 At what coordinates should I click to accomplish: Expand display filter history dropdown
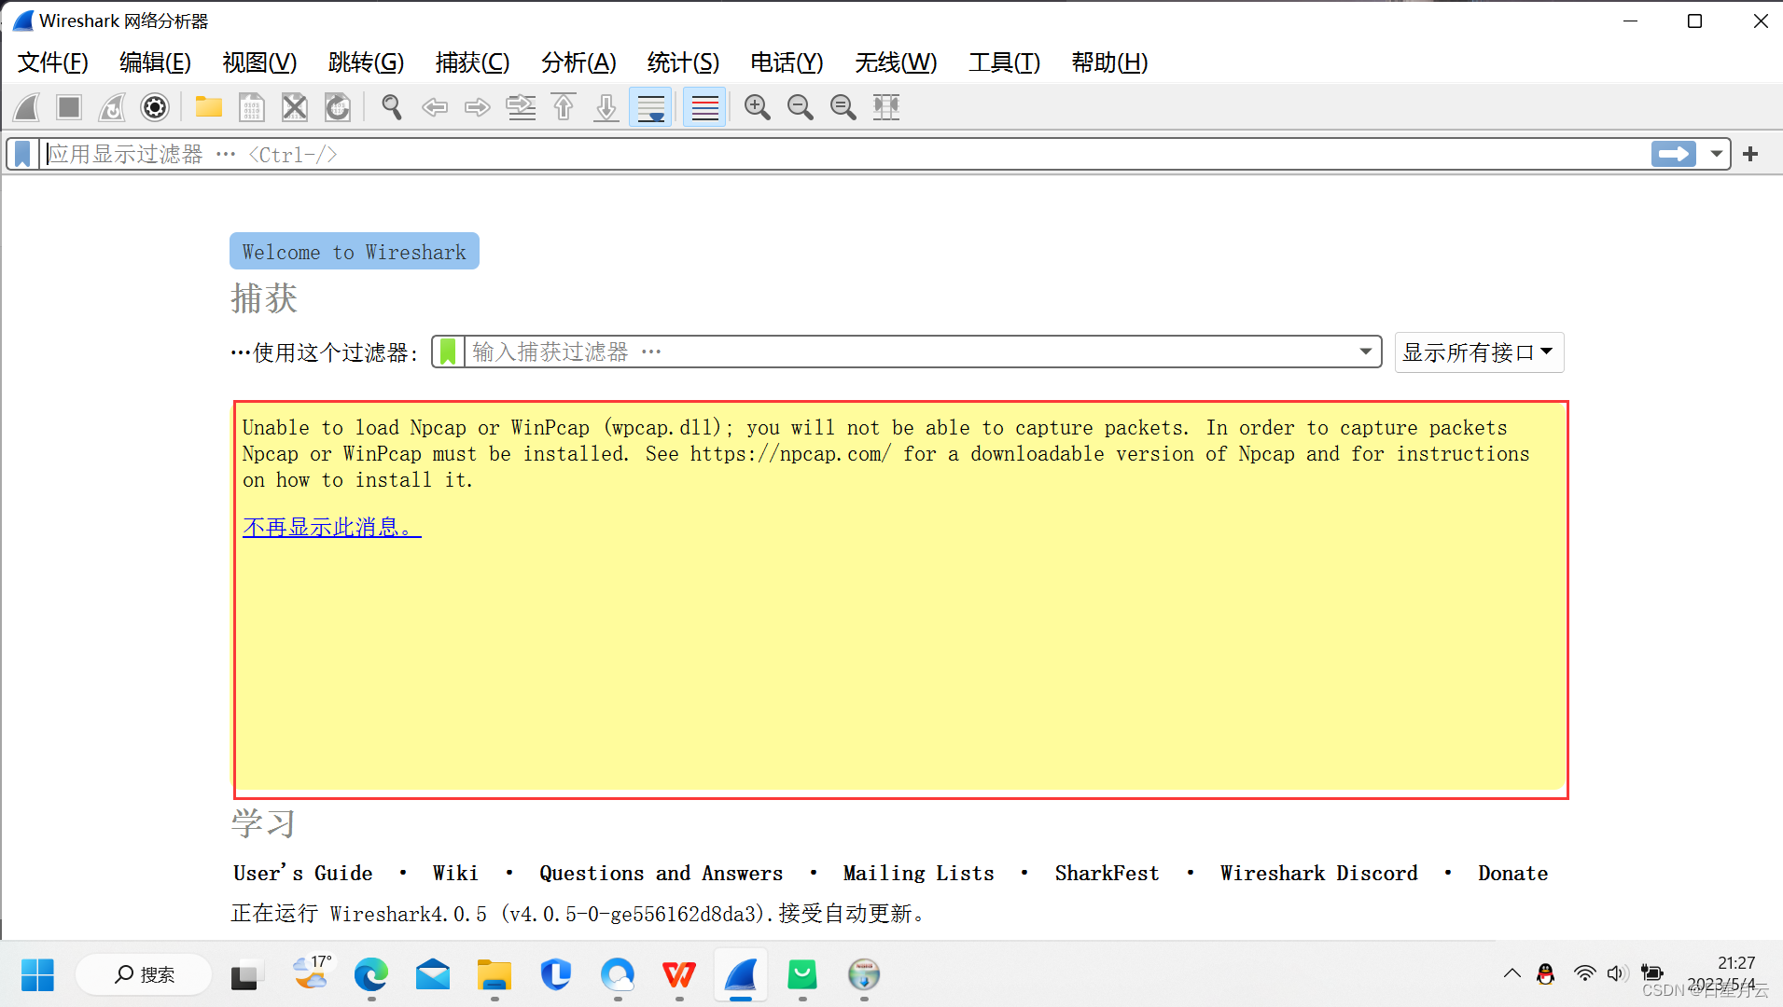pyautogui.click(x=1716, y=154)
